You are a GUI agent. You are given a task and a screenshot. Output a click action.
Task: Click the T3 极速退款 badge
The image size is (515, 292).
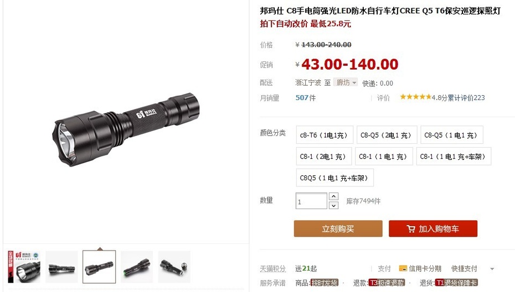[387, 283]
